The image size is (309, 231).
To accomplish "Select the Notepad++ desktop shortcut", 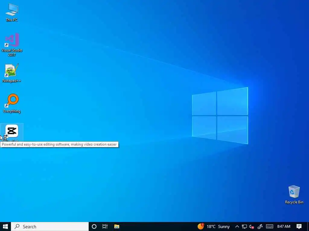I will 12,73.
